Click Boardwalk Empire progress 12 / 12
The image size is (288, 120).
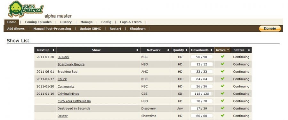click(202, 64)
